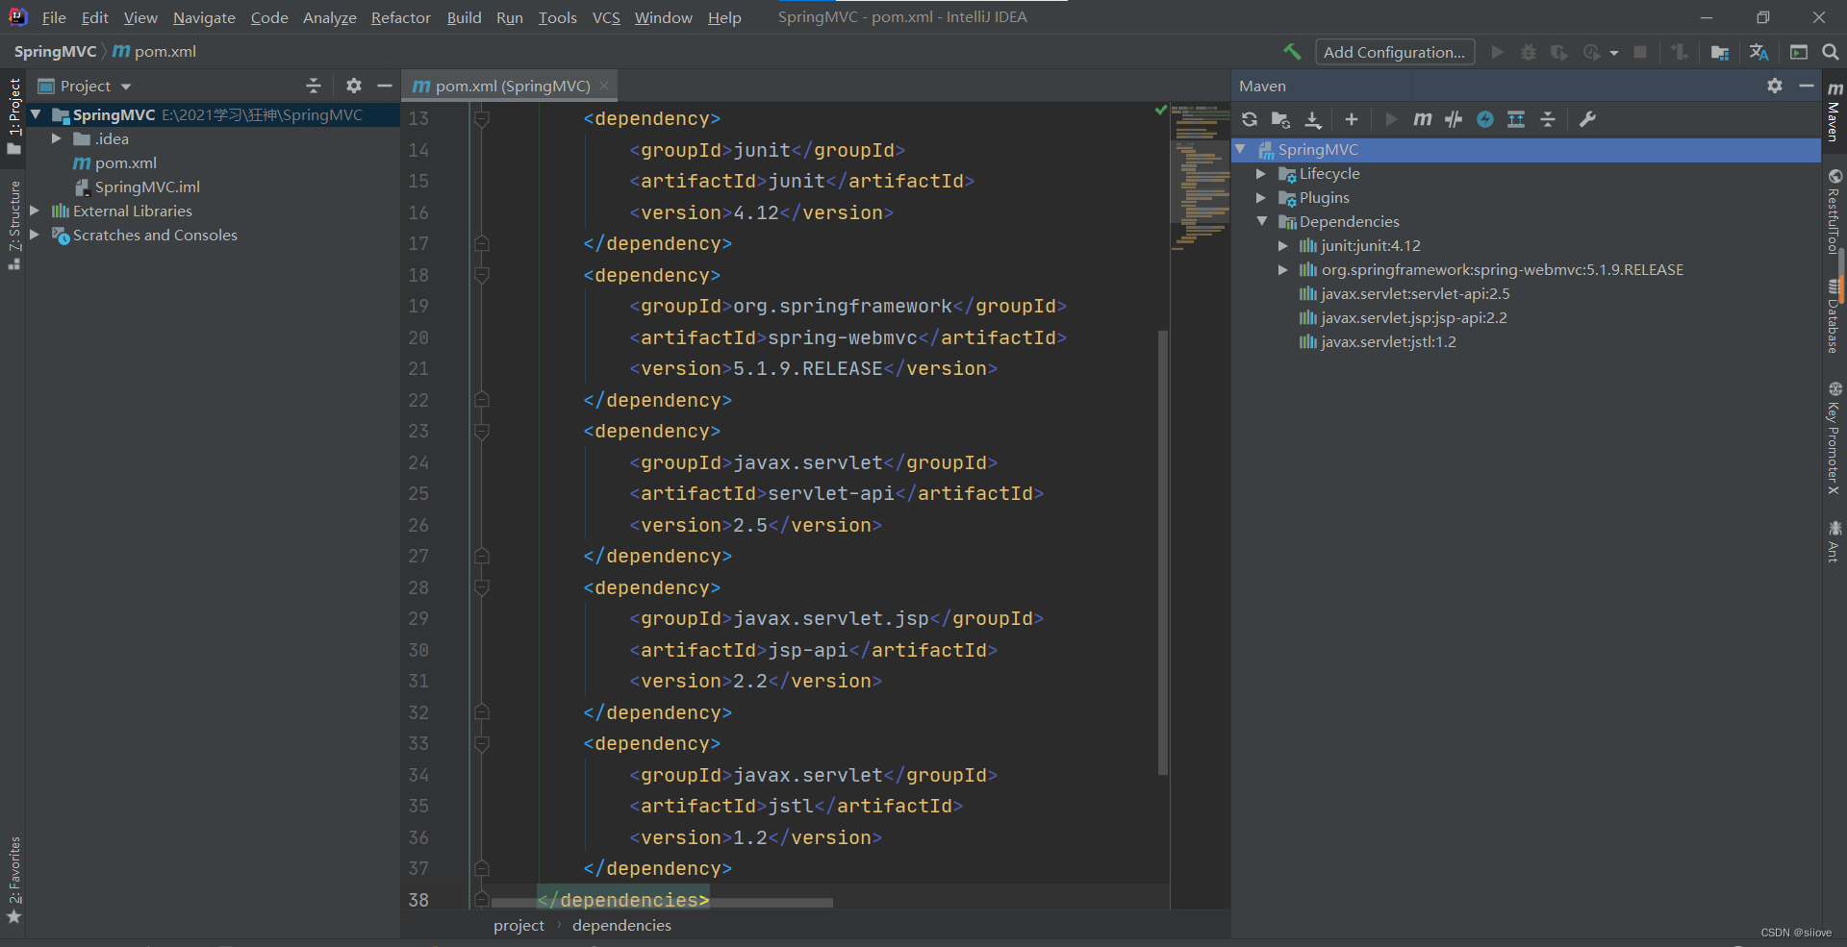
Task: Toggle Maven Offline Mode icon
Action: [x=1454, y=119]
